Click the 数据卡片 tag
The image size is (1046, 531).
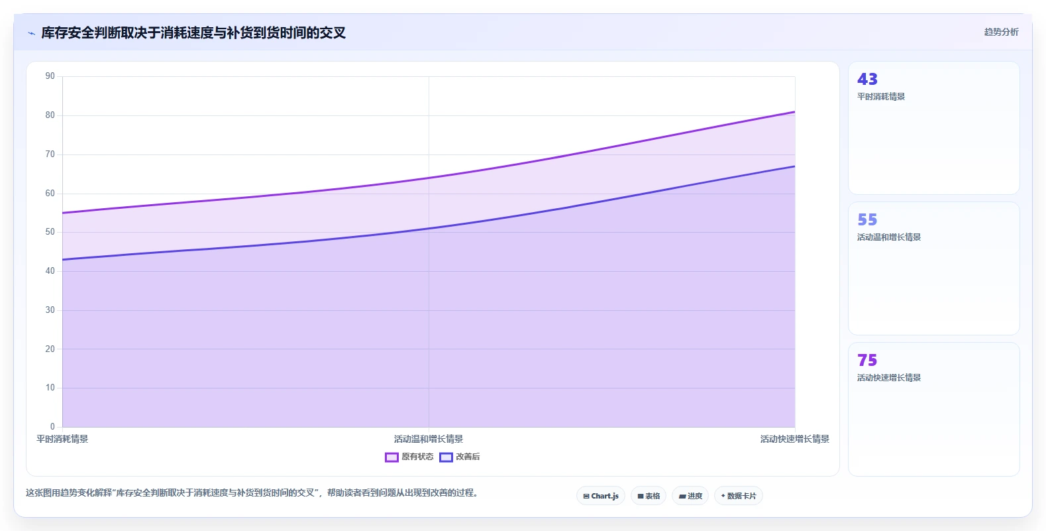(x=739, y=496)
